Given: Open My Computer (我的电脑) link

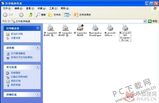Looking at the screenshot, I should (16, 85).
